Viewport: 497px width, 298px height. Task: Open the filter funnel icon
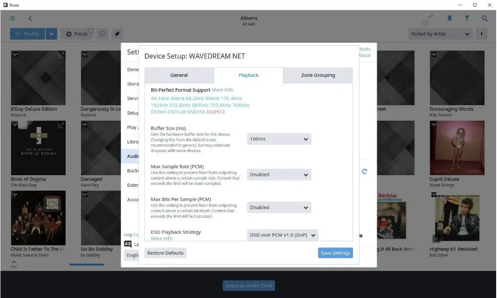467,18
